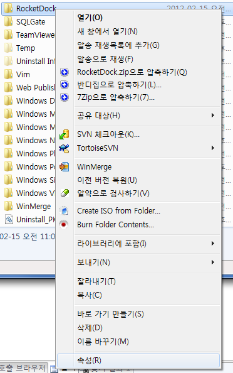Viewport: 233px width, 373px height.
Task: Click the Uninstall_PK file icon
Action: pyautogui.click(x=9, y=219)
